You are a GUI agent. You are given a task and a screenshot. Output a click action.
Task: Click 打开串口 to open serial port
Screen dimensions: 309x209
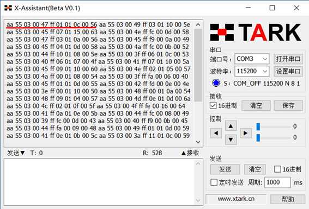click(288, 59)
